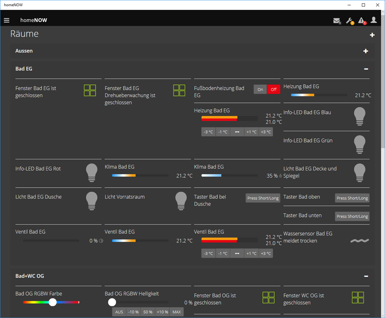Click the Ventil Bad EG 0 % bar
The image size is (385, 318).
51,241
